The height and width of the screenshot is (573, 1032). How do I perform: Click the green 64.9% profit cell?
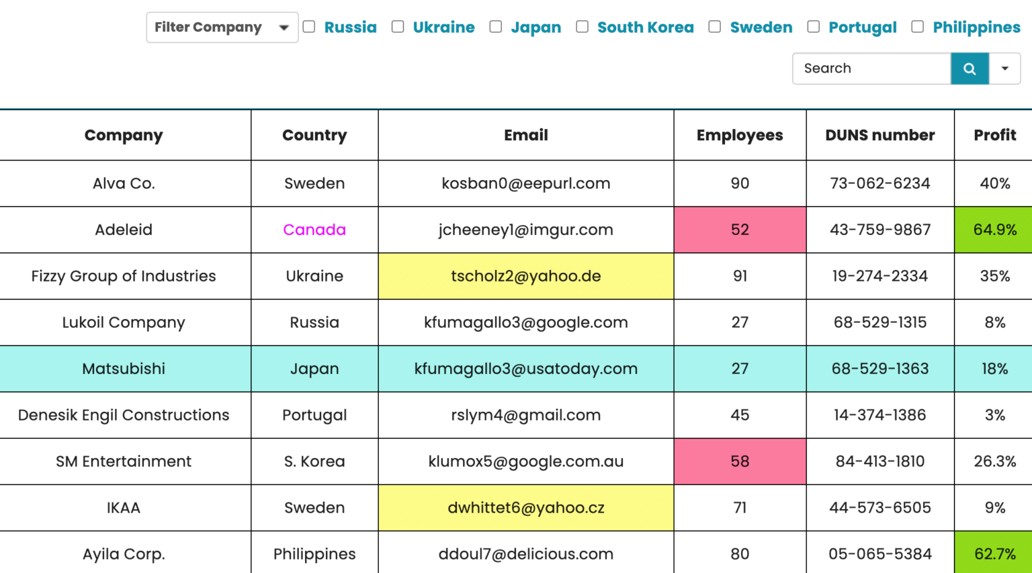pos(994,230)
